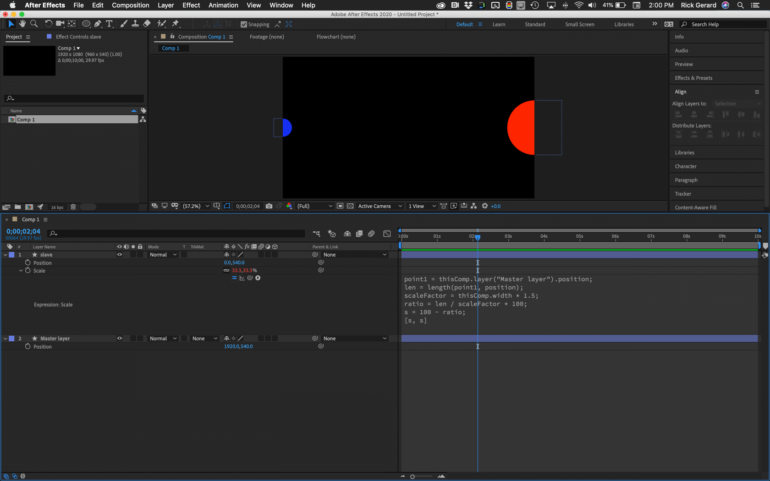770x481 pixels.
Task: Click the current time display 0;00;02;04
Action: pyautogui.click(x=23, y=231)
